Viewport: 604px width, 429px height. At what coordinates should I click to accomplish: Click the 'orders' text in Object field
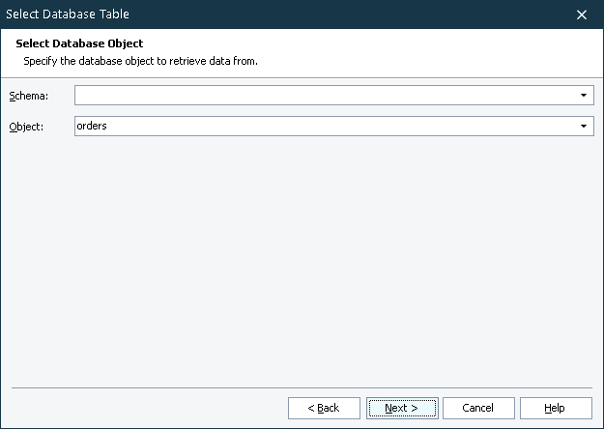92,127
